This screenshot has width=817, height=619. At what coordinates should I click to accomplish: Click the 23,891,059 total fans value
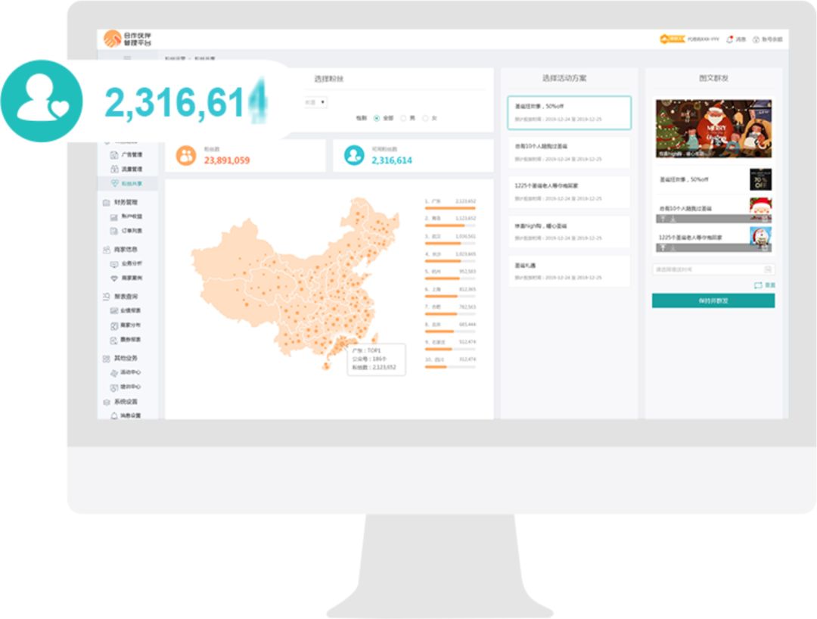coord(227,160)
